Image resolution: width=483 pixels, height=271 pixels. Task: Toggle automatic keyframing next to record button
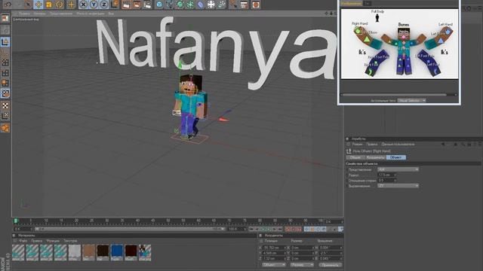coord(294,229)
